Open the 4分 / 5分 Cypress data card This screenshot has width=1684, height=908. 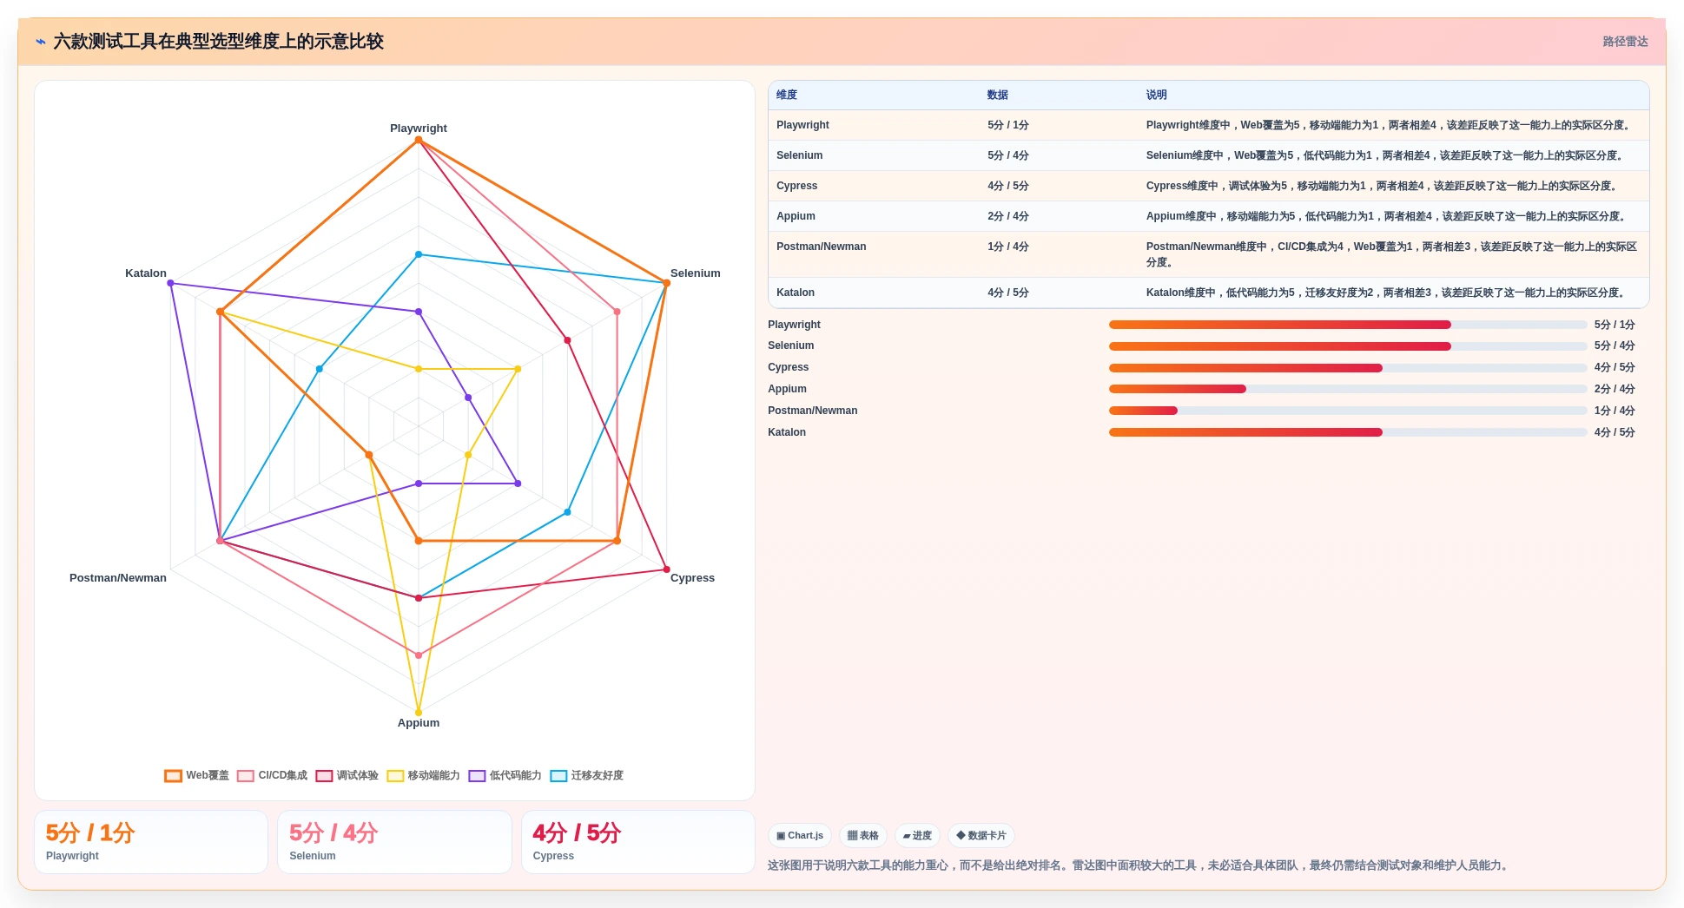tap(638, 842)
